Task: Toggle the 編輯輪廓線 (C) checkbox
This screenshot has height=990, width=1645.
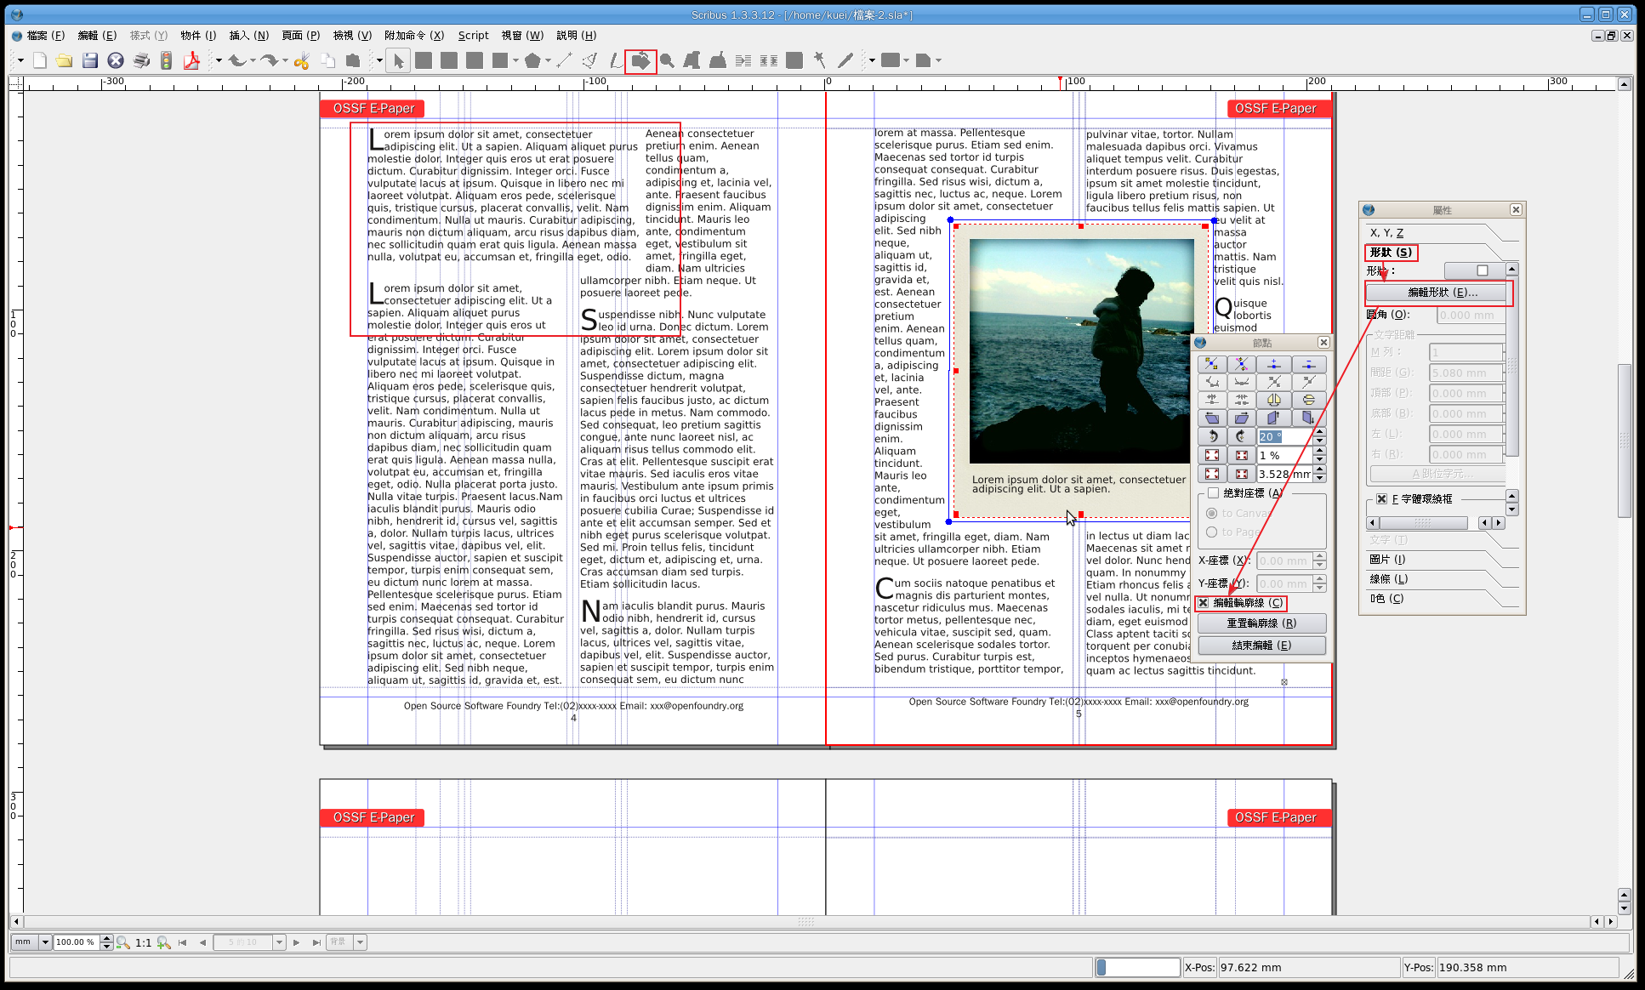Action: pos(1204,603)
